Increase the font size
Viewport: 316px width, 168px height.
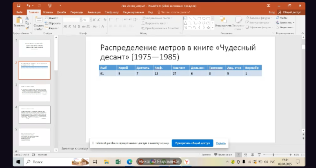pyautogui.click(x=94, y=20)
